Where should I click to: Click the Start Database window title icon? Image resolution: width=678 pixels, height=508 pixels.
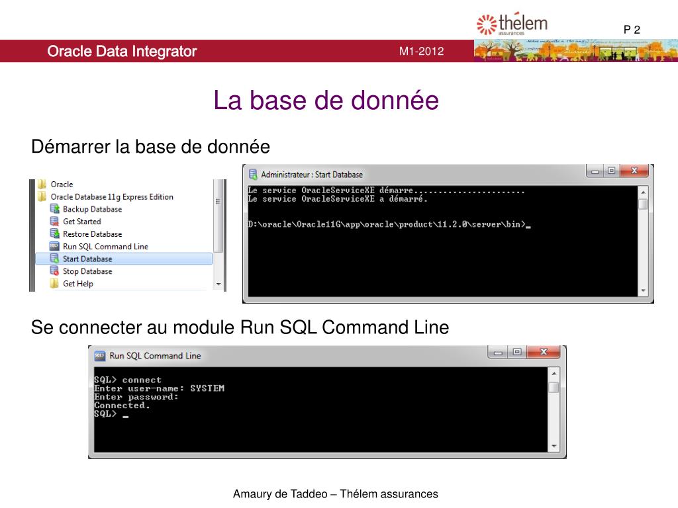254,175
